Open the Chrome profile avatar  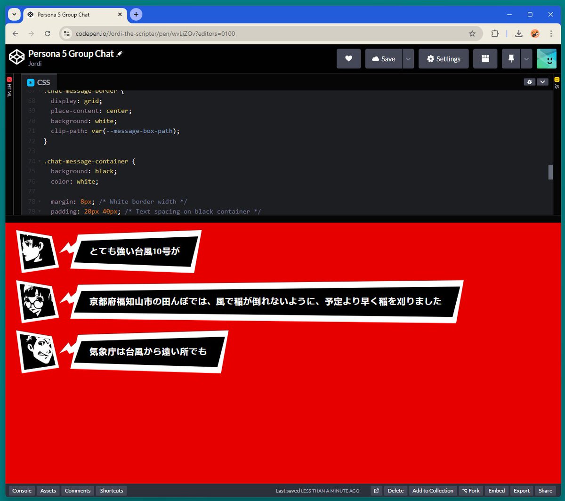[535, 33]
